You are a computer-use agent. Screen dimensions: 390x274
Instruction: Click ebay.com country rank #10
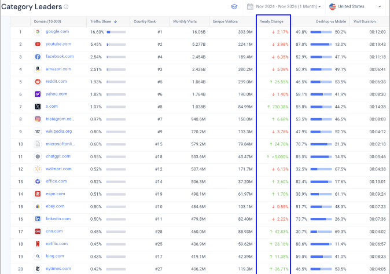click(159, 206)
